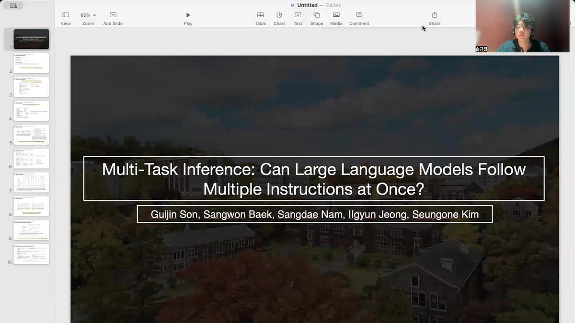This screenshot has height=323, width=575.
Task: Click the Share icon
Action: click(435, 15)
